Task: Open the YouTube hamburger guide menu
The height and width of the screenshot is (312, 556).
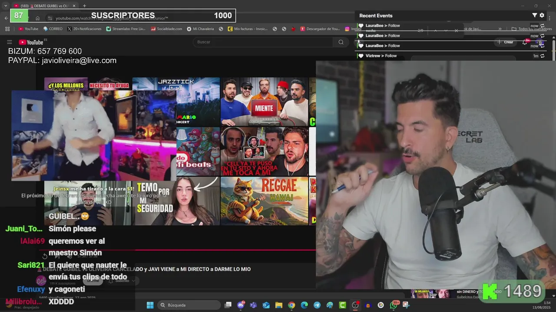Action: (9, 42)
